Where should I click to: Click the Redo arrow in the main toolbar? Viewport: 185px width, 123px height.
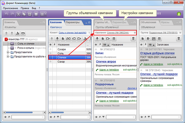[x=12, y=14]
